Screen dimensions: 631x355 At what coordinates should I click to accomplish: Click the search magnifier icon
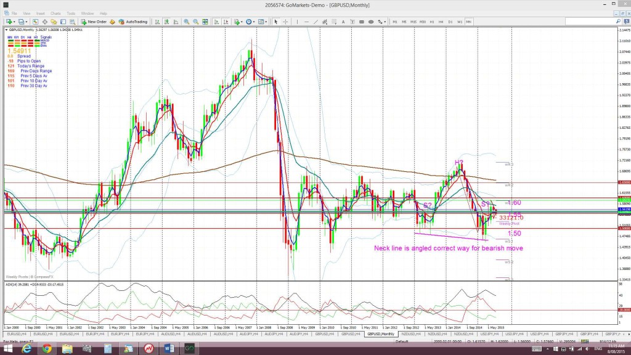[619, 22]
